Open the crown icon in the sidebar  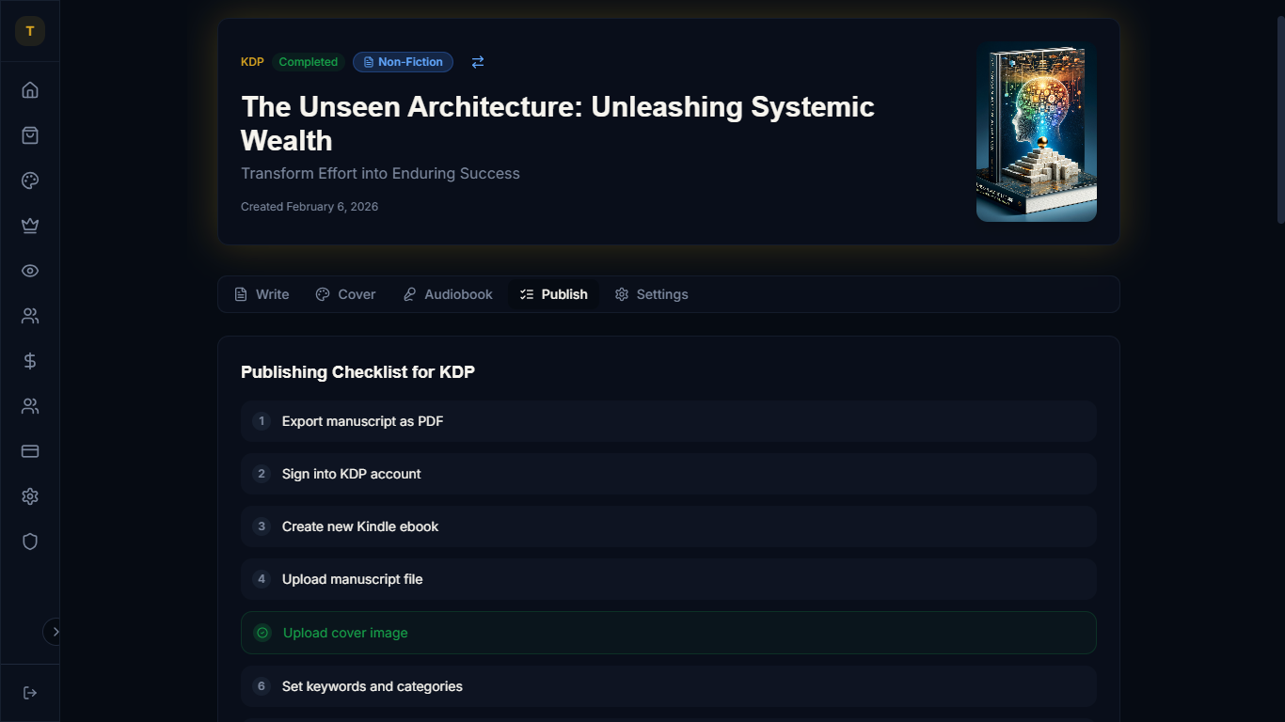click(x=30, y=226)
